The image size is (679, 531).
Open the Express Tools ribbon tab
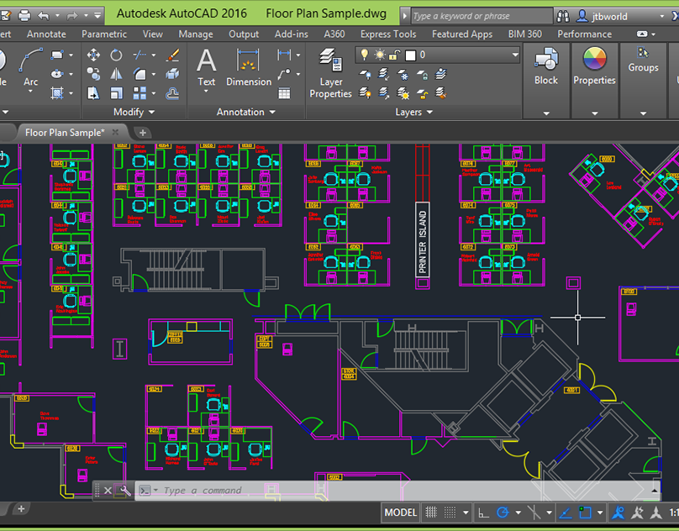(387, 34)
